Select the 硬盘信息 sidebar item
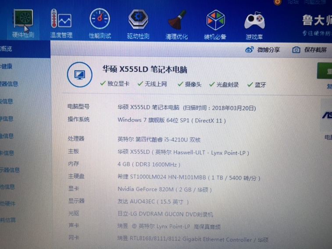332x249 pixels. 7,136
